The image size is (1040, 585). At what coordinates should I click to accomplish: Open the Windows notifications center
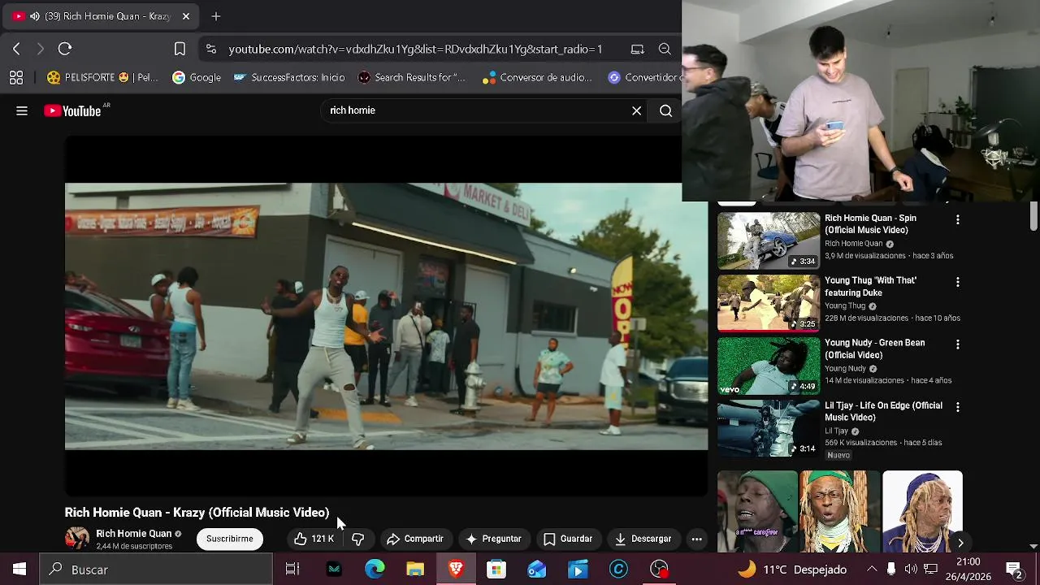(x=1014, y=570)
